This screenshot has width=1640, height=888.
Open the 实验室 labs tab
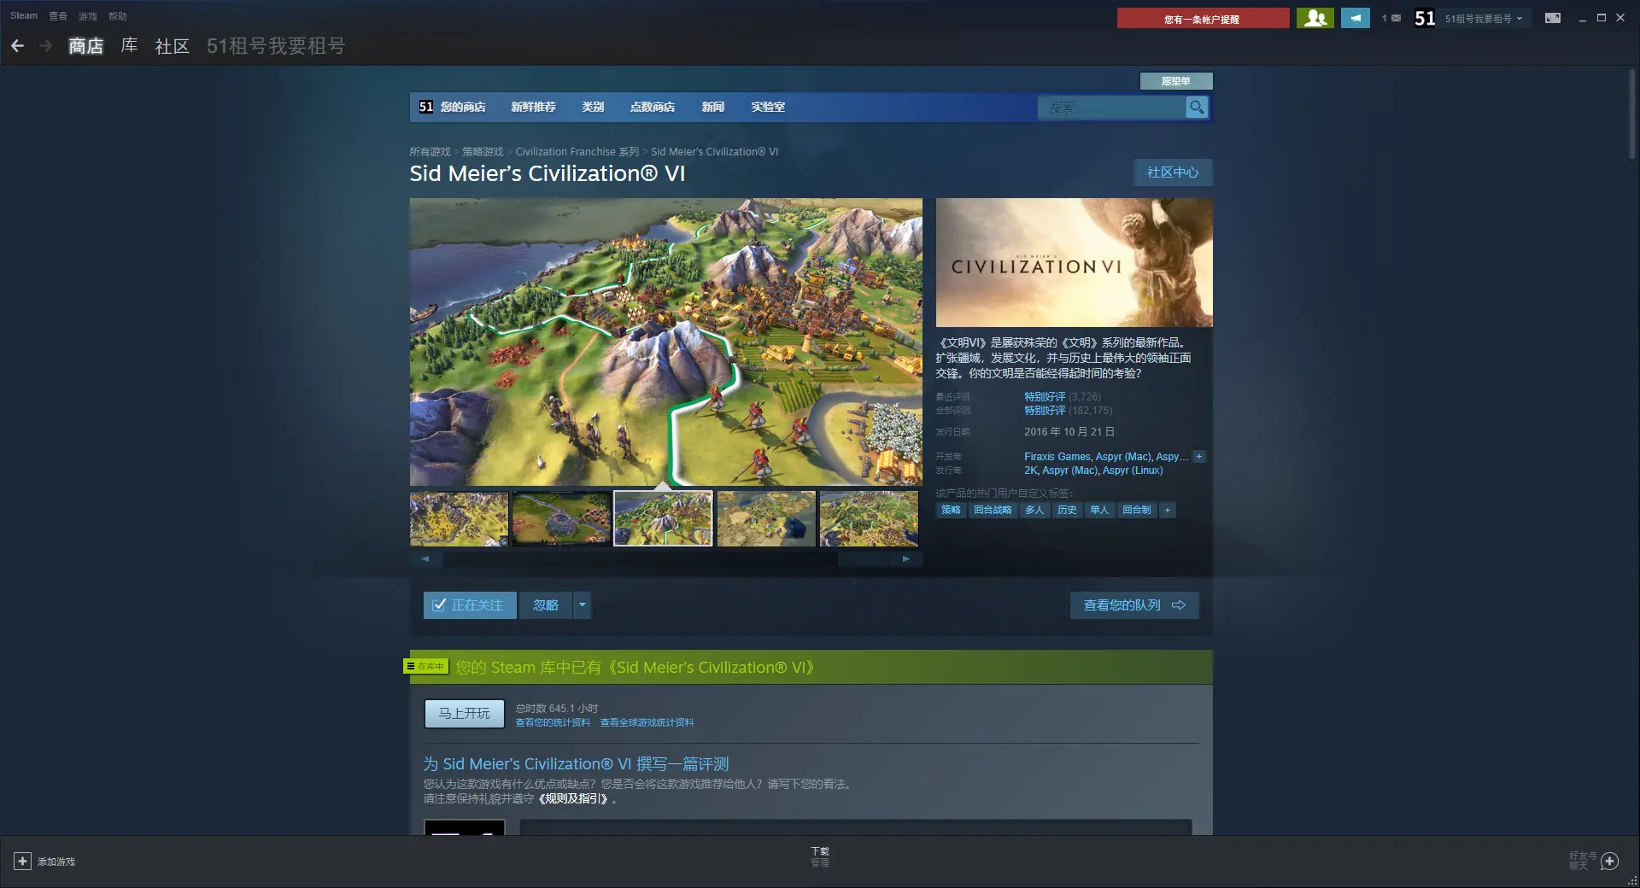[768, 107]
